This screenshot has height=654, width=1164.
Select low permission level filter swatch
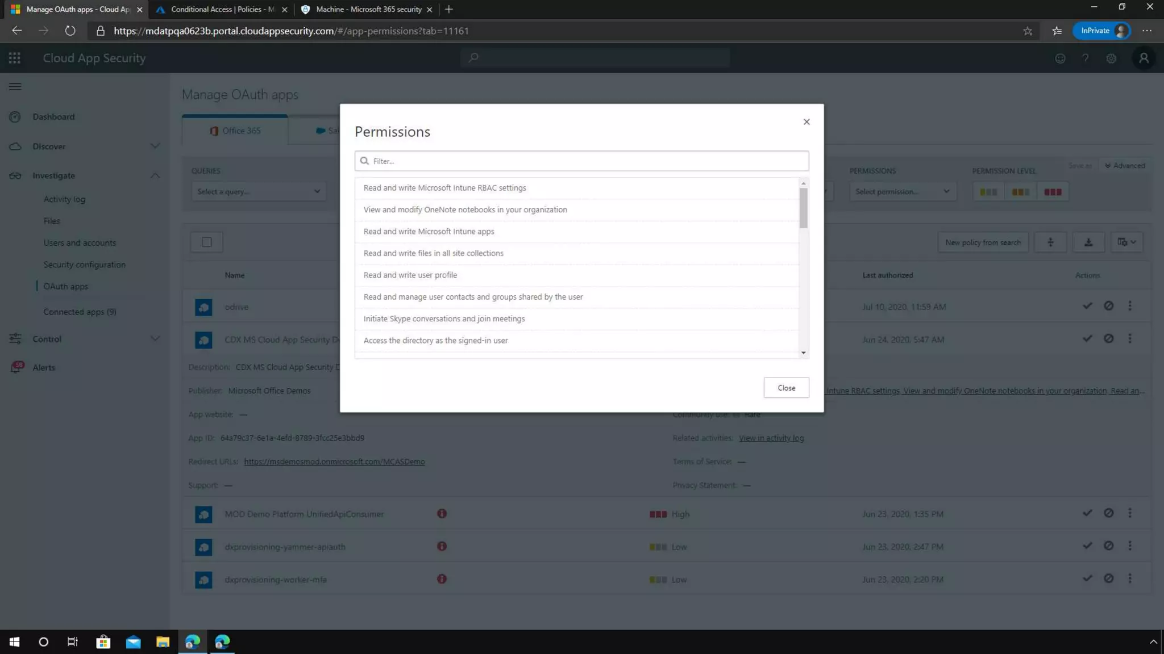pyautogui.click(x=988, y=192)
